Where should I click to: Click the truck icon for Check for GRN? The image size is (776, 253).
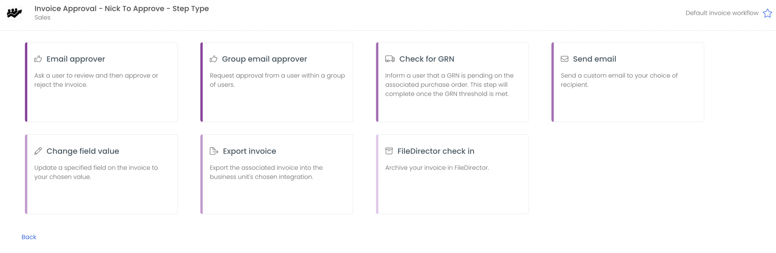tap(390, 59)
